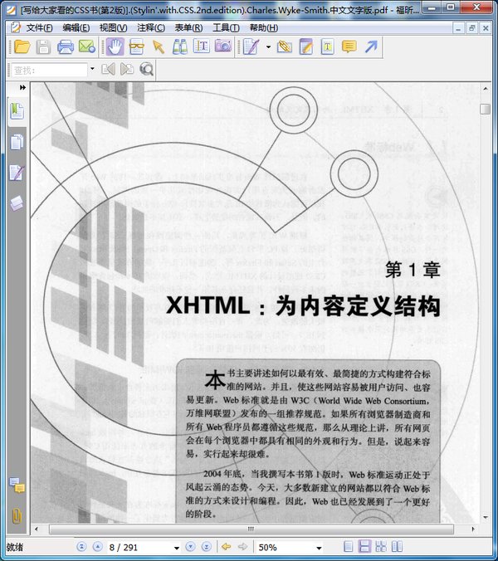Viewport: 498px width, 561px height.
Task: Print the document with the printer icon
Action: (x=65, y=46)
